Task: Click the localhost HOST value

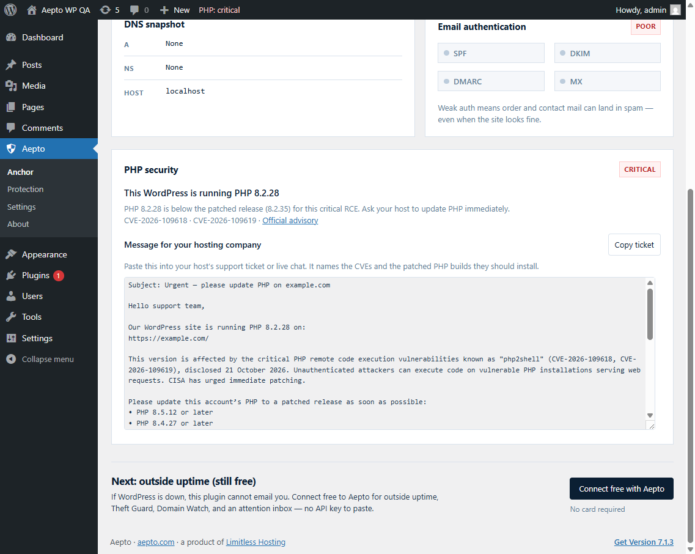Action: [185, 91]
